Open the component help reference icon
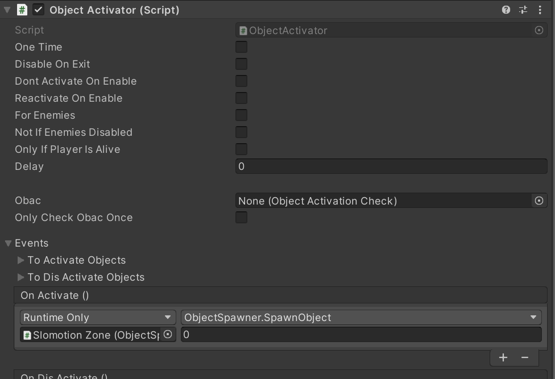555x379 pixels. (x=506, y=10)
